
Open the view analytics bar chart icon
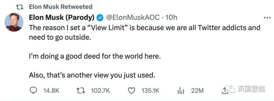pyautogui.click(x=181, y=91)
